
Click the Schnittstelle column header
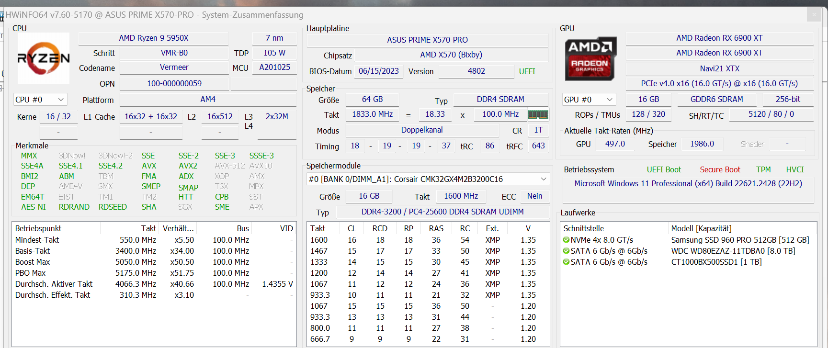click(614, 229)
